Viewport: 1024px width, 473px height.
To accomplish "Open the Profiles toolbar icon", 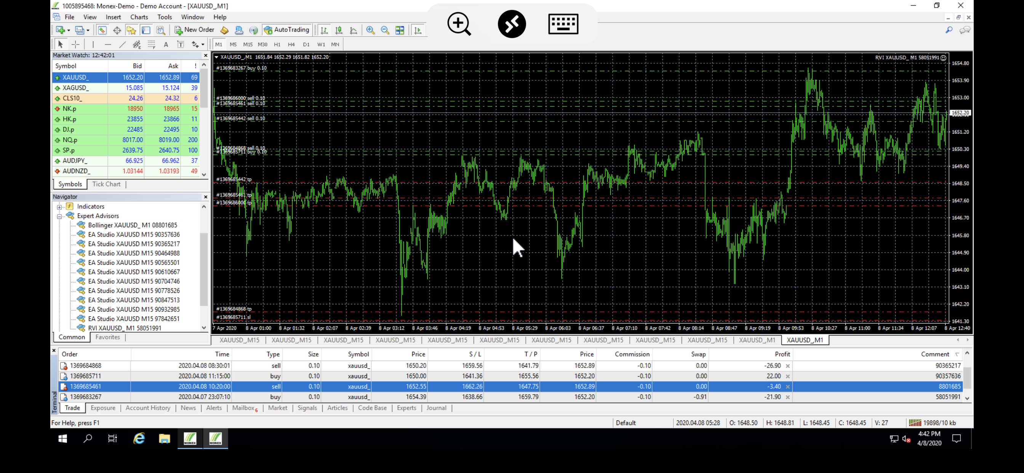I will [80, 30].
